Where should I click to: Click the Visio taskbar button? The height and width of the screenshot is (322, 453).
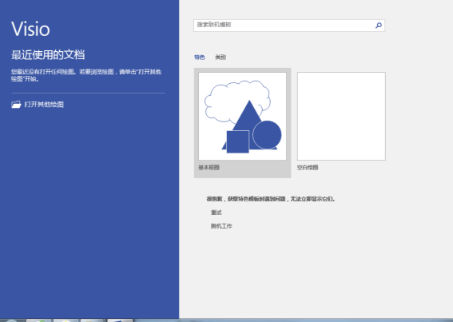click(x=120, y=320)
